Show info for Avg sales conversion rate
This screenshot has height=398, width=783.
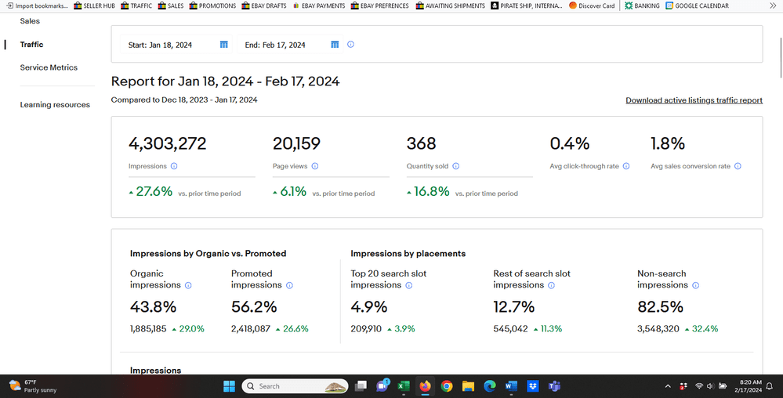click(738, 166)
